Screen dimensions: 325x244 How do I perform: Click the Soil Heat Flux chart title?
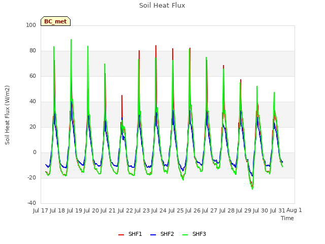(162, 6)
